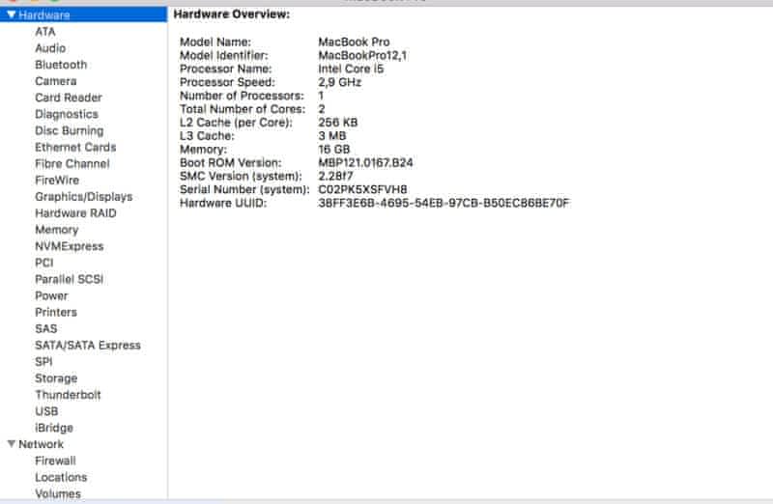Open the Firewall network entry

coord(56,461)
